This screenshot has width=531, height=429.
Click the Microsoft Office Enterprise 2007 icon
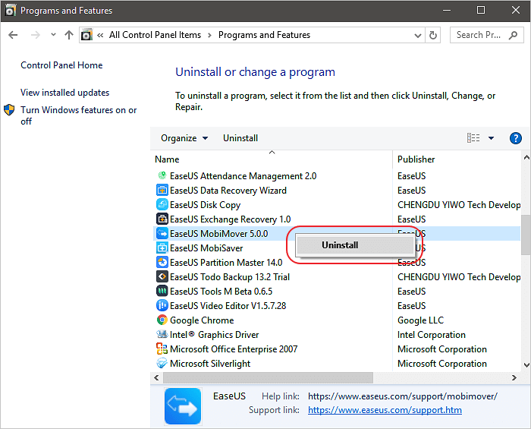pyautogui.click(x=162, y=349)
